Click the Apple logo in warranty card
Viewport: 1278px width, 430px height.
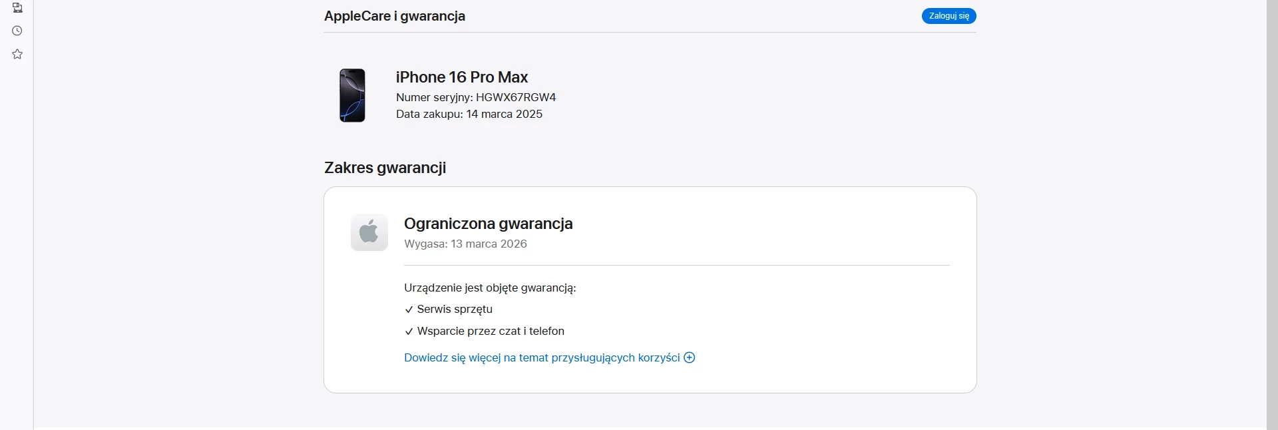pyautogui.click(x=369, y=232)
